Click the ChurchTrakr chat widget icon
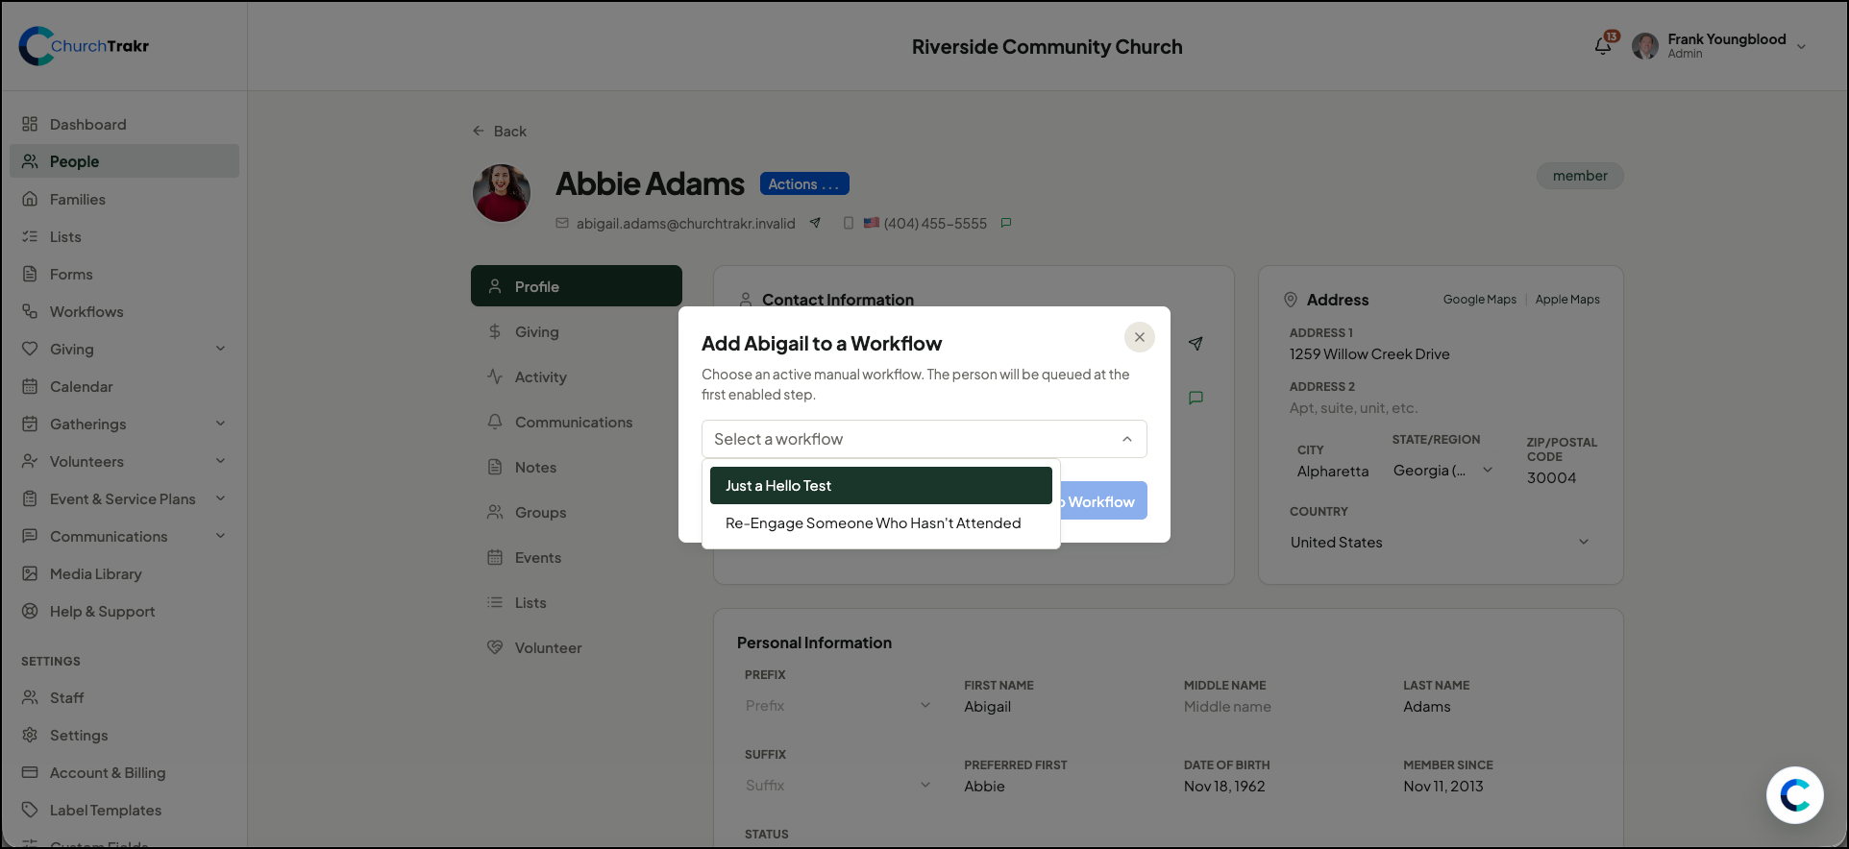Image resolution: width=1849 pixels, height=849 pixels. 1794,794
